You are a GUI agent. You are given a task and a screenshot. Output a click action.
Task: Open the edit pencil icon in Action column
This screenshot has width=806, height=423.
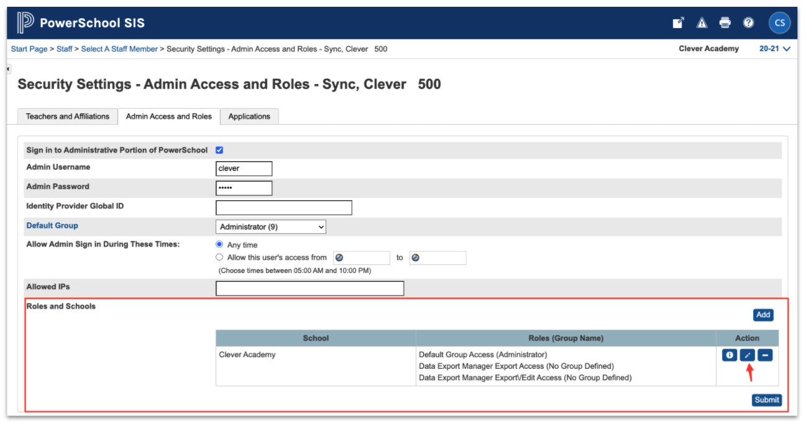pos(747,355)
